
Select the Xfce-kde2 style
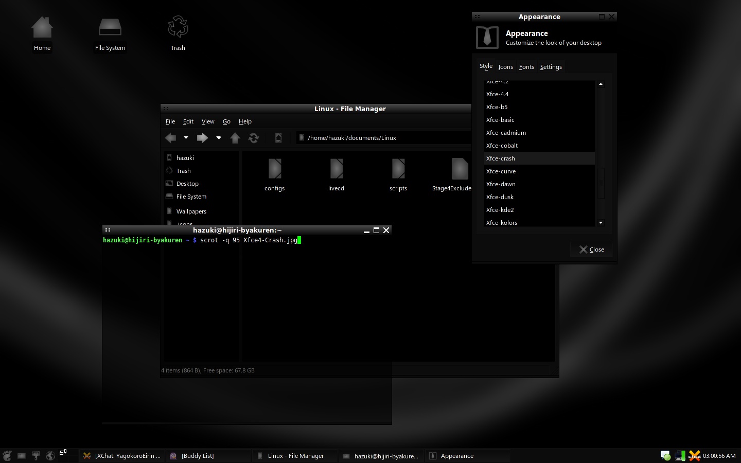click(x=539, y=210)
